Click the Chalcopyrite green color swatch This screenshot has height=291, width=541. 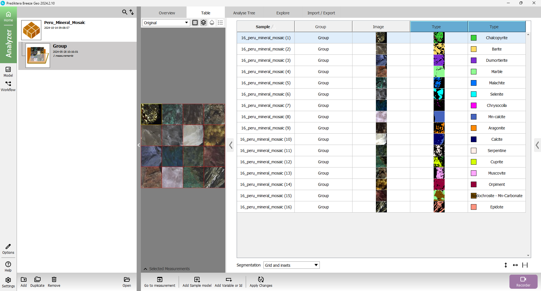coord(474,38)
